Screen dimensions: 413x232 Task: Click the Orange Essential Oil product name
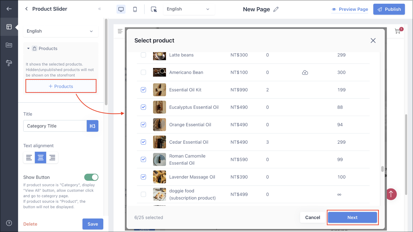(x=190, y=125)
